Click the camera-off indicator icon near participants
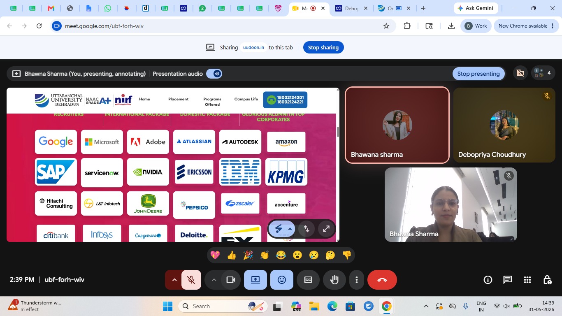562x316 pixels. [520, 73]
